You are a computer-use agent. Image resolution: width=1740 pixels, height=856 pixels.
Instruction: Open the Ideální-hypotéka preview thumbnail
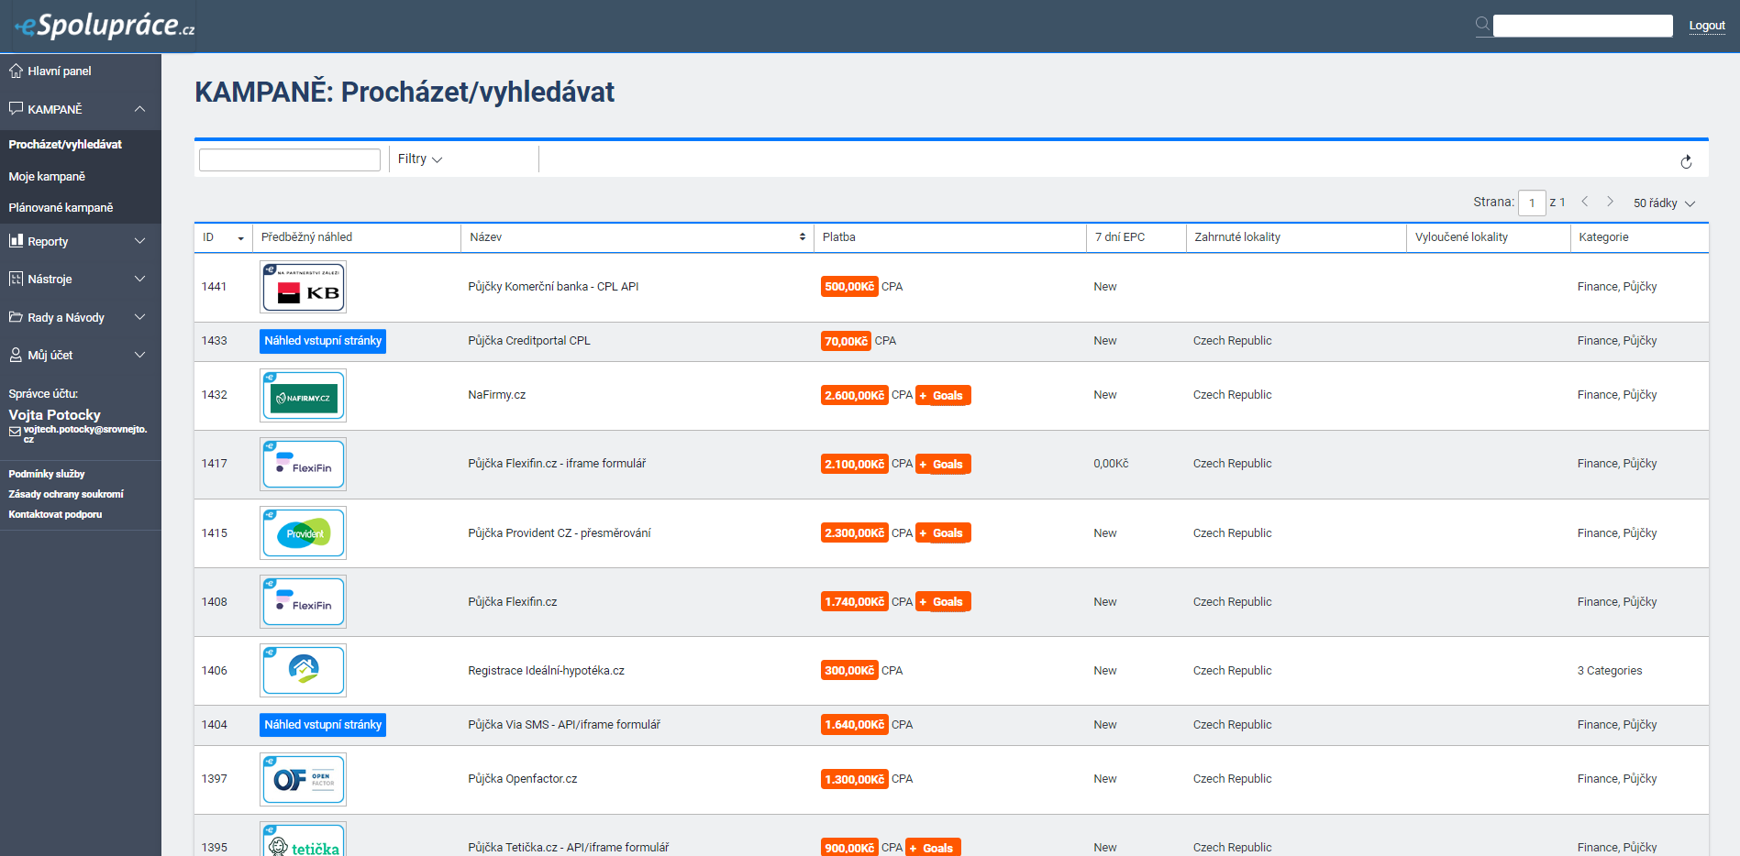pos(303,670)
